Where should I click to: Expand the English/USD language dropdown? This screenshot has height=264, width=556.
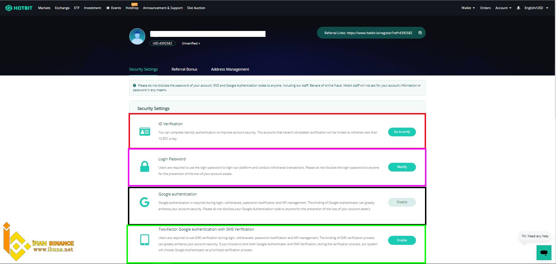click(536, 8)
